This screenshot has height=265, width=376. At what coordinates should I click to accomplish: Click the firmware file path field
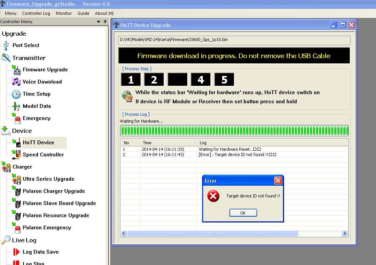coord(234,39)
